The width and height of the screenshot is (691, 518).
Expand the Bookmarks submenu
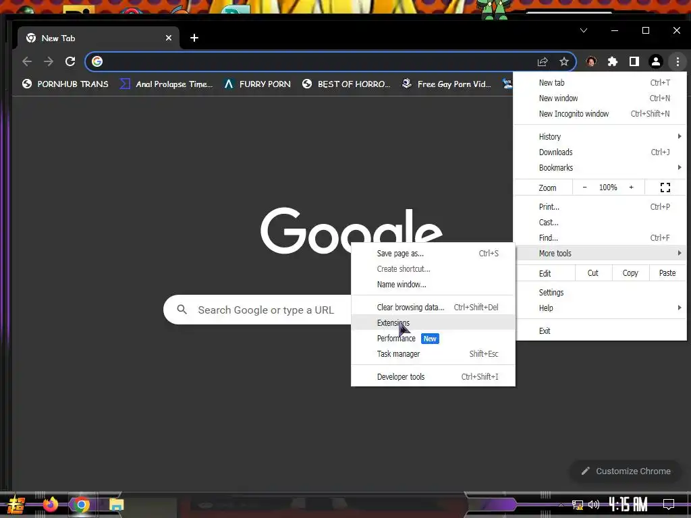coord(600,167)
